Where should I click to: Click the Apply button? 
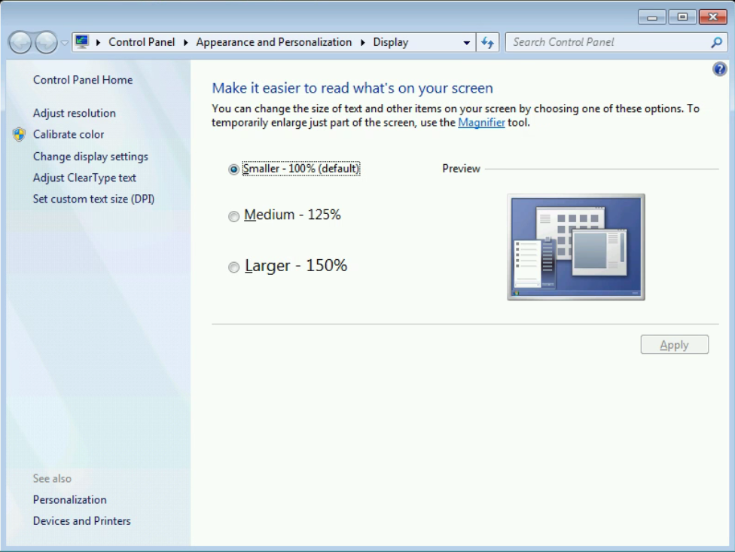pyautogui.click(x=675, y=345)
